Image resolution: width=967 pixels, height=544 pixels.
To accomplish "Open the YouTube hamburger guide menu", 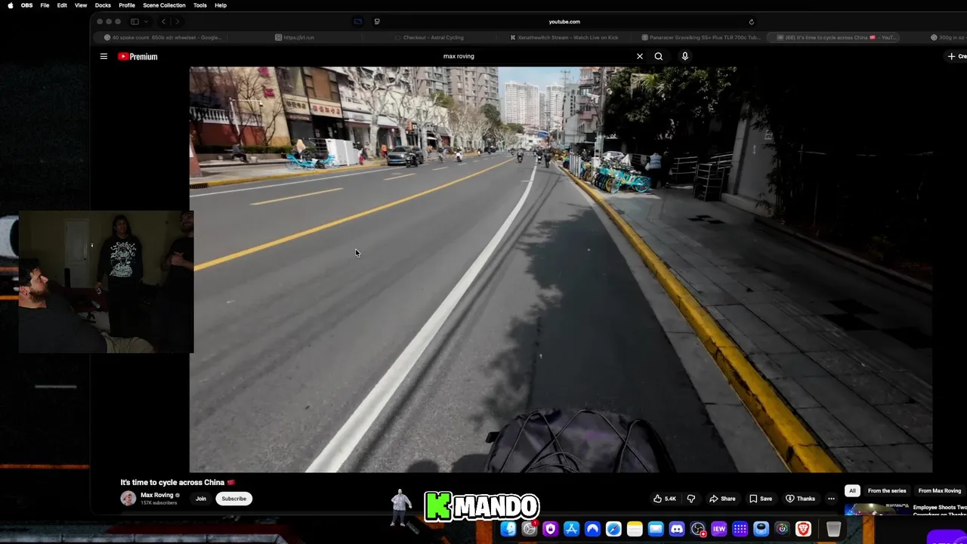I will click(x=103, y=56).
